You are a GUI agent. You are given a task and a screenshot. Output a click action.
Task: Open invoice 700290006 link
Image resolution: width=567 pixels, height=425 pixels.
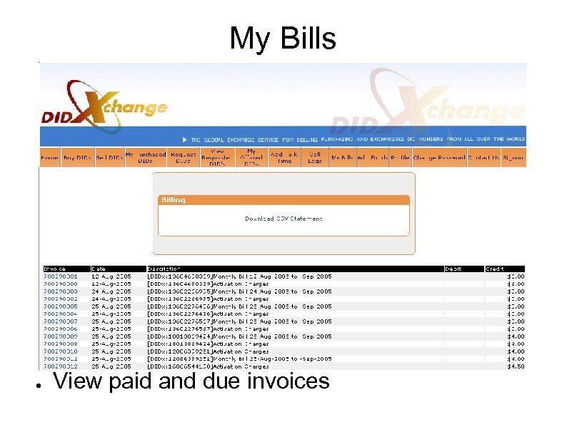tap(61, 329)
